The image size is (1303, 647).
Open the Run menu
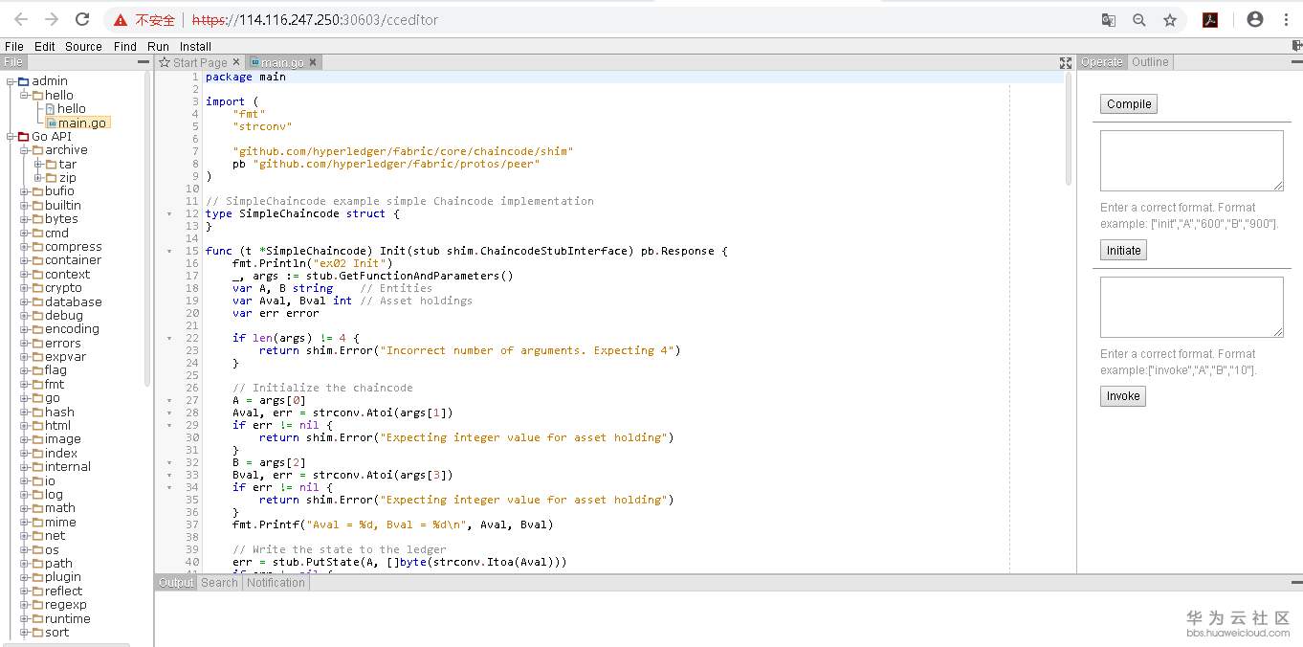click(x=159, y=46)
